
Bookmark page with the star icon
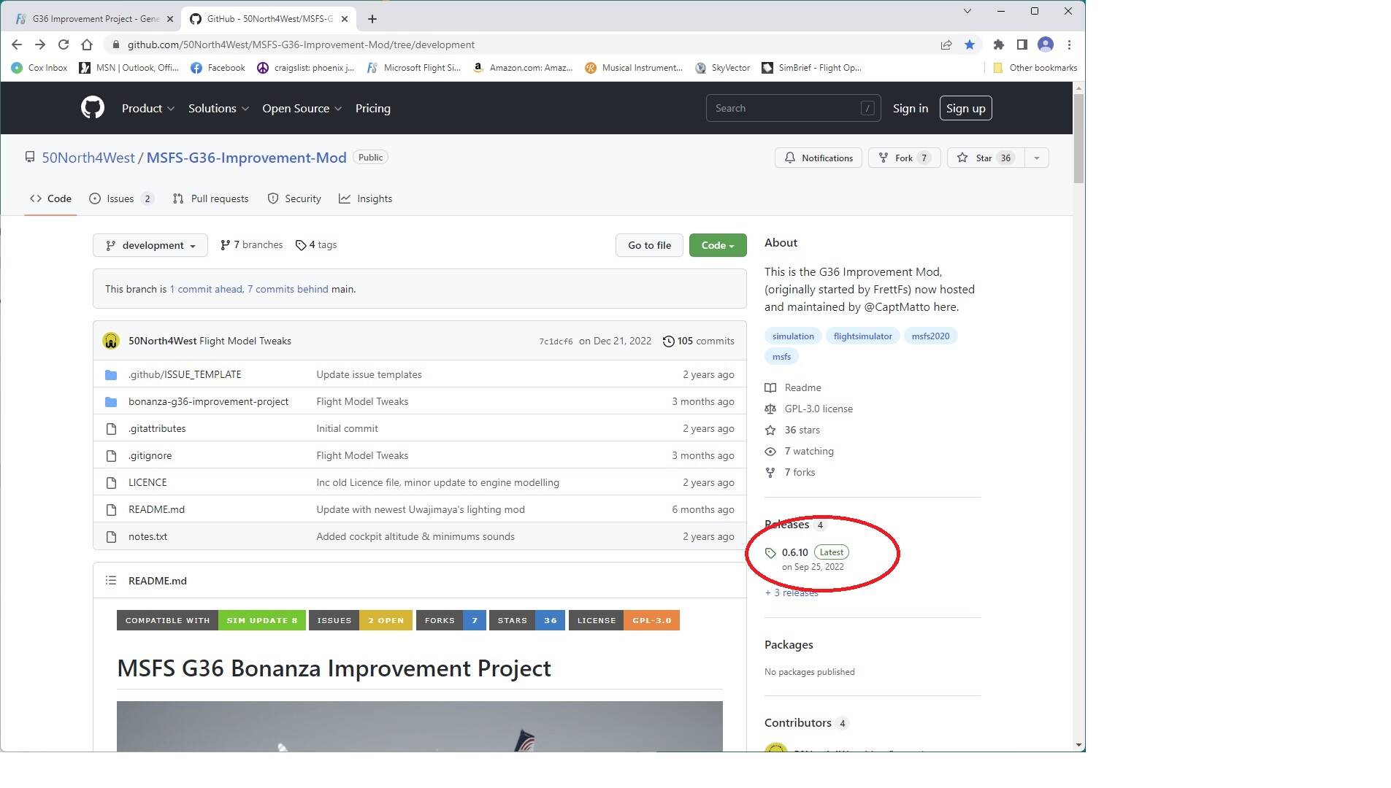(969, 45)
